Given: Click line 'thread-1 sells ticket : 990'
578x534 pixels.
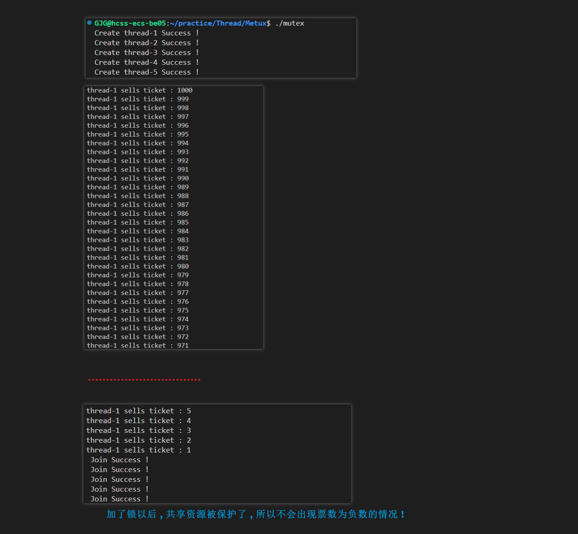Looking at the screenshot, I should (138, 178).
